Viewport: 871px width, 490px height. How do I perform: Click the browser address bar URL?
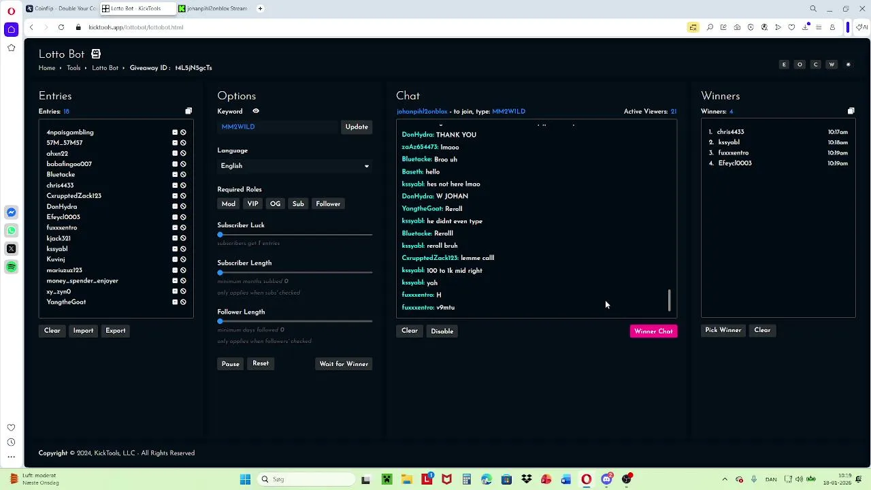point(135,27)
